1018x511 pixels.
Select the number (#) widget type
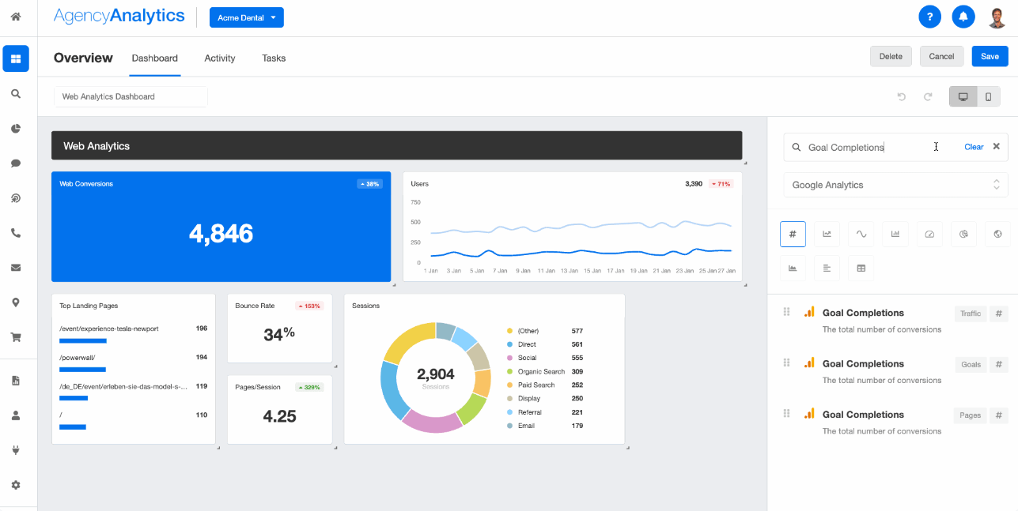[793, 234]
